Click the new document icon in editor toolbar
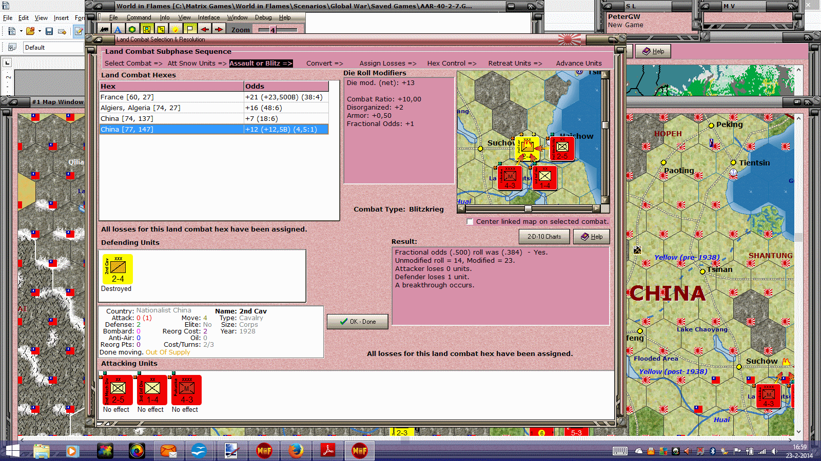Screen dimensions: 821x461 point(12,31)
